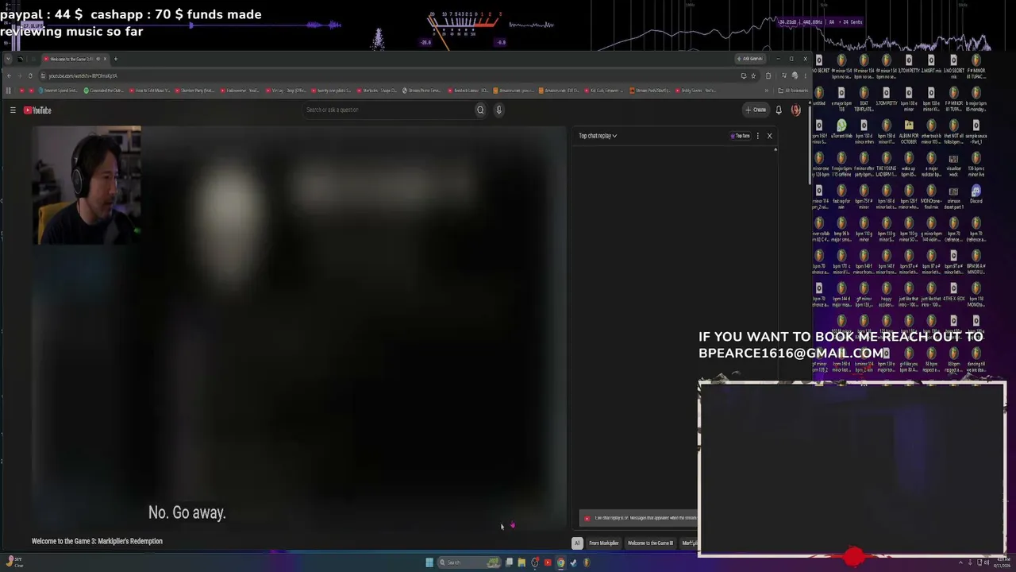The width and height of the screenshot is (1016, 572).
Task: Select the THE YOUNG LAD desktop file
Action: (887, 162)
